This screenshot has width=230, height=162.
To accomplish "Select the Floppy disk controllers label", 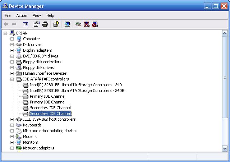I will point(42,62).
